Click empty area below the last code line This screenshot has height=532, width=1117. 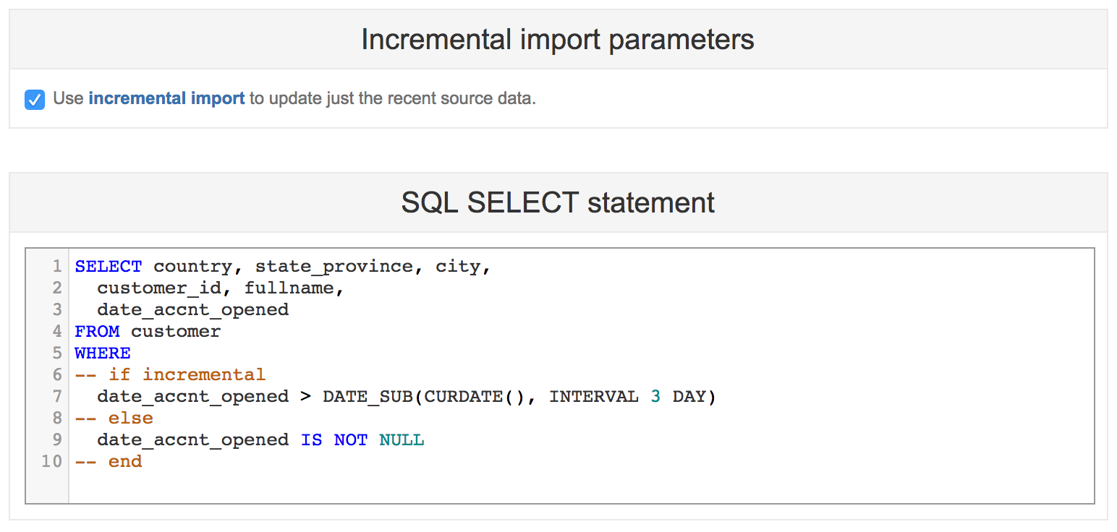579,486
